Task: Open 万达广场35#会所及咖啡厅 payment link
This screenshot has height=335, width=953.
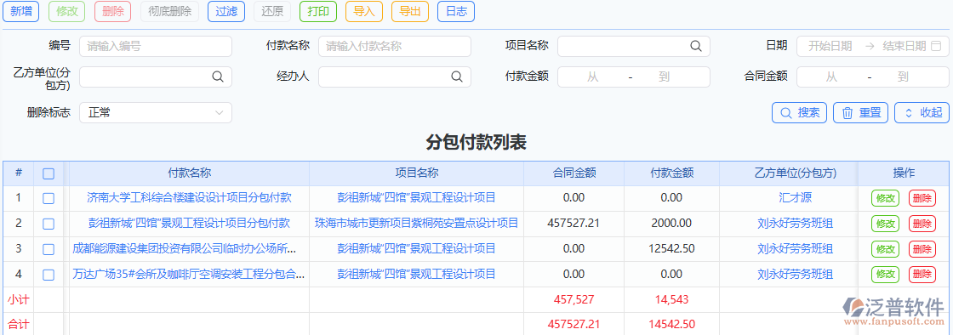Action: pyautogui.click(x=188, y=275)
